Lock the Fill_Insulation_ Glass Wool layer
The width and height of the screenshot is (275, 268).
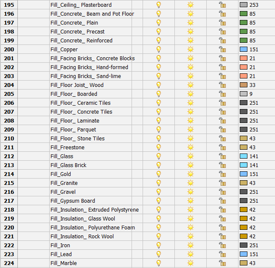[222, 219]
